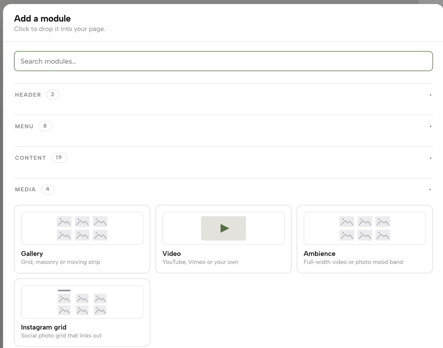
Task: Click the HEADER section label
Action: tap(28, 95)
